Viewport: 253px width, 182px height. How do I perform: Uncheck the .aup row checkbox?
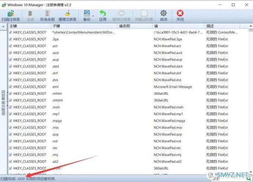click(10, 59)
